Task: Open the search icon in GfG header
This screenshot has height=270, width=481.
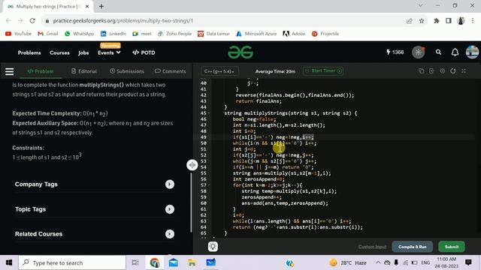Action: (438, 52)
